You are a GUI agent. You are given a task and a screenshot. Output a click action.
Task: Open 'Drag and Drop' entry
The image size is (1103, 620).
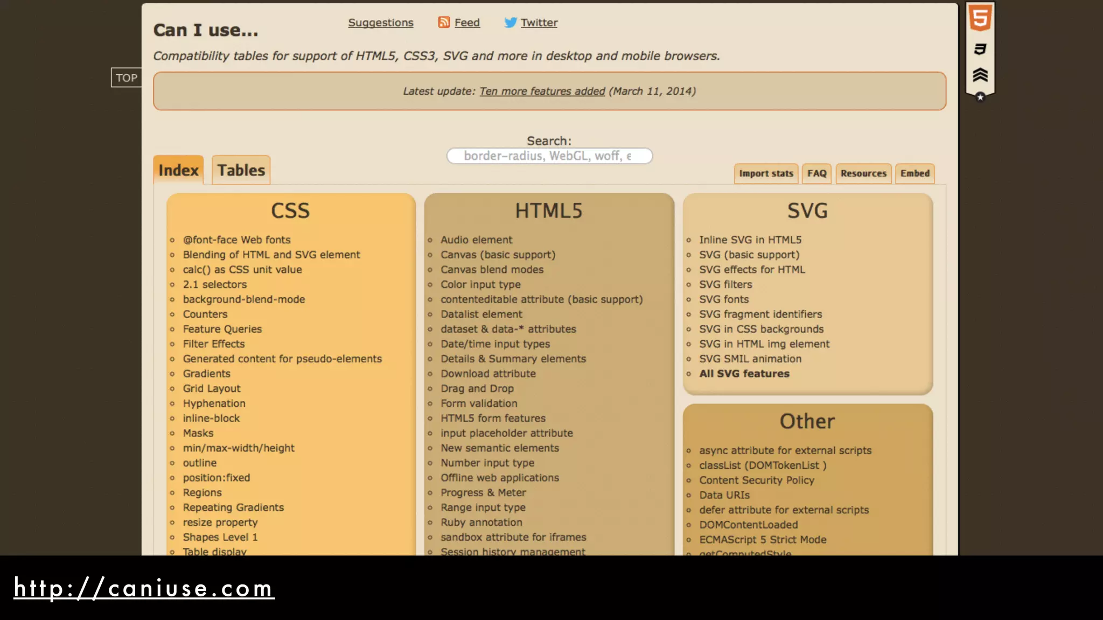tap(477, 389)
